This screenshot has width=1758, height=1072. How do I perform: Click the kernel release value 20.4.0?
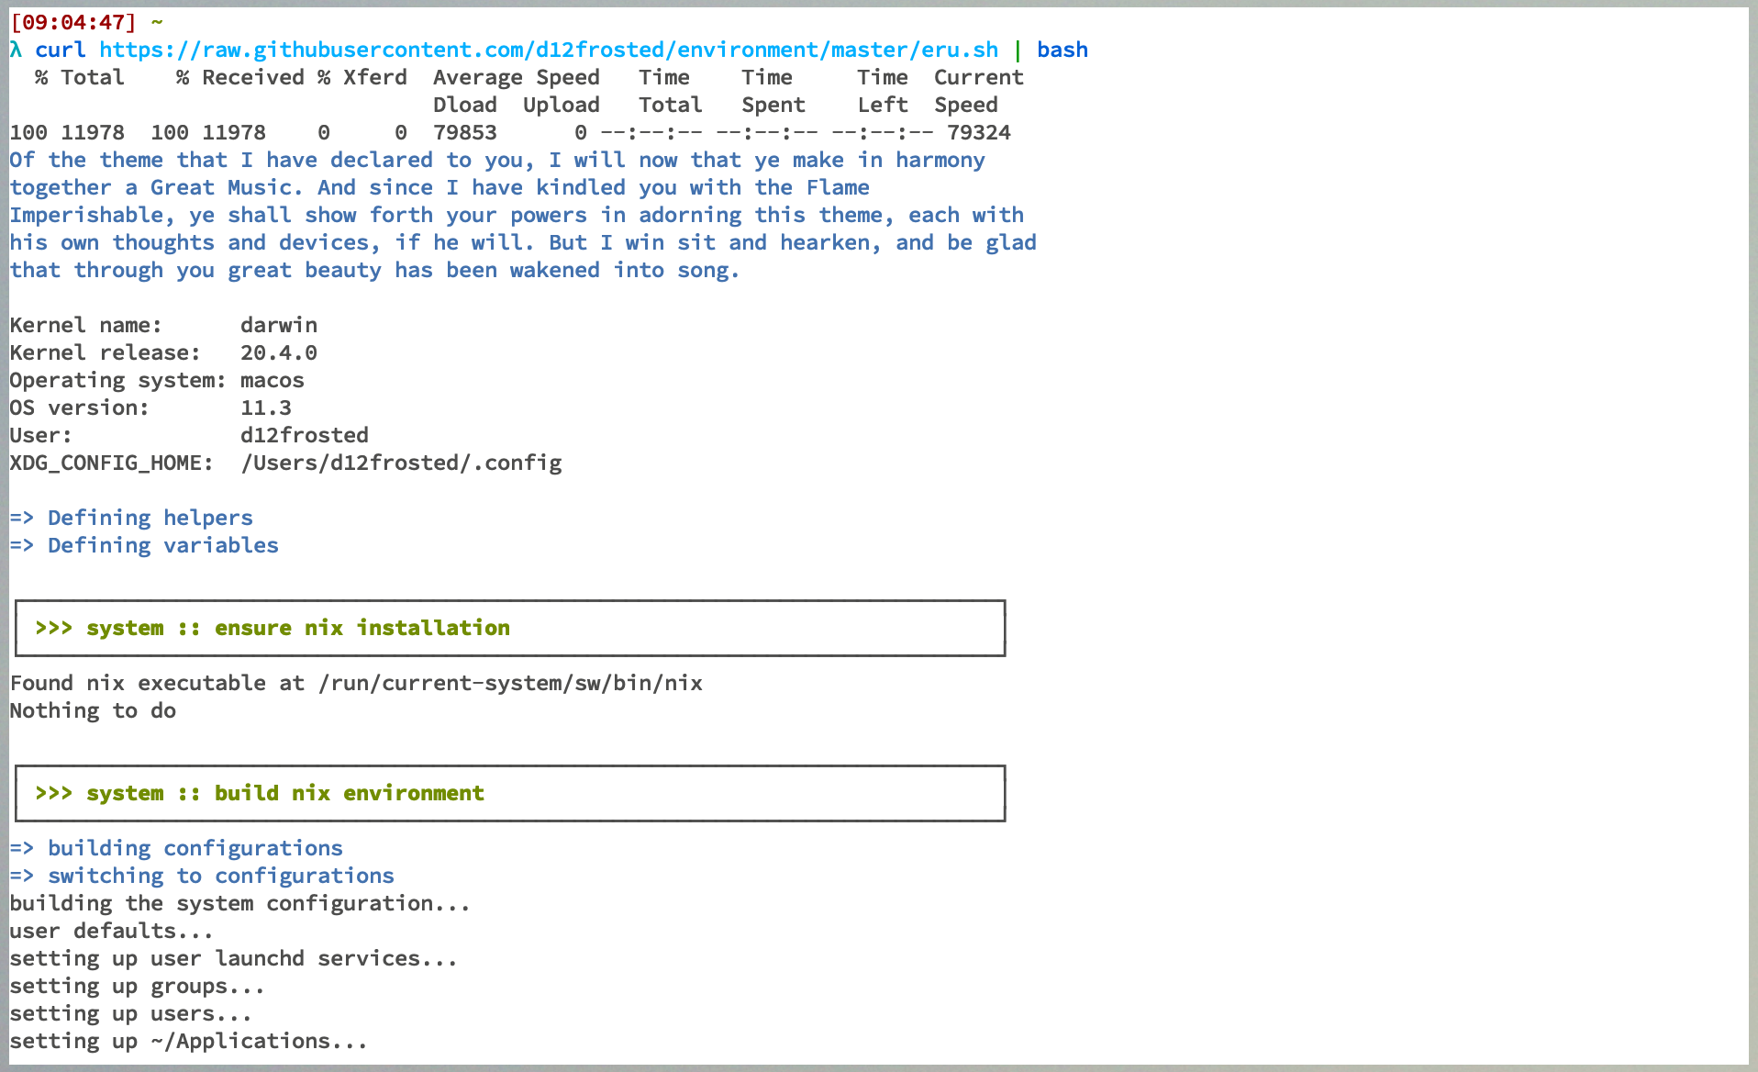[x=279, y=353]
